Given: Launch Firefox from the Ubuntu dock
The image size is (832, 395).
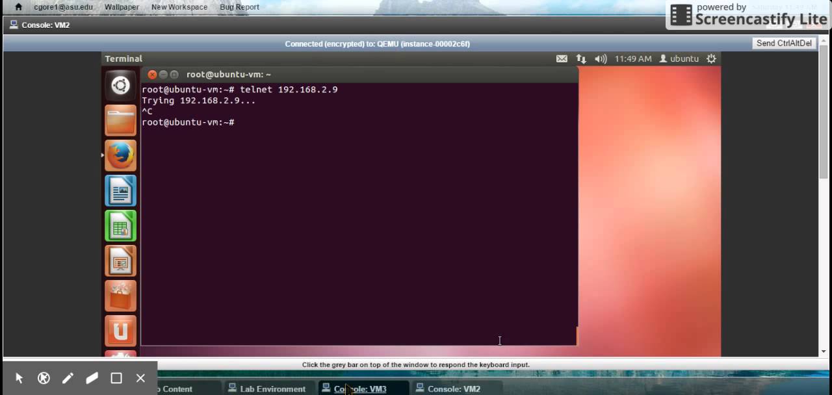Looking at the screenshot, I should [x=120, y=155].
